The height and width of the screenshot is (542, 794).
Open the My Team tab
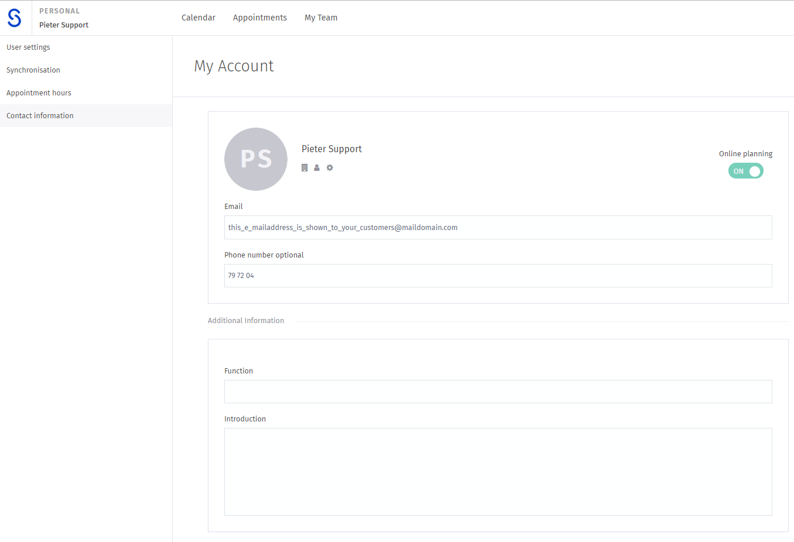point(321,18)
